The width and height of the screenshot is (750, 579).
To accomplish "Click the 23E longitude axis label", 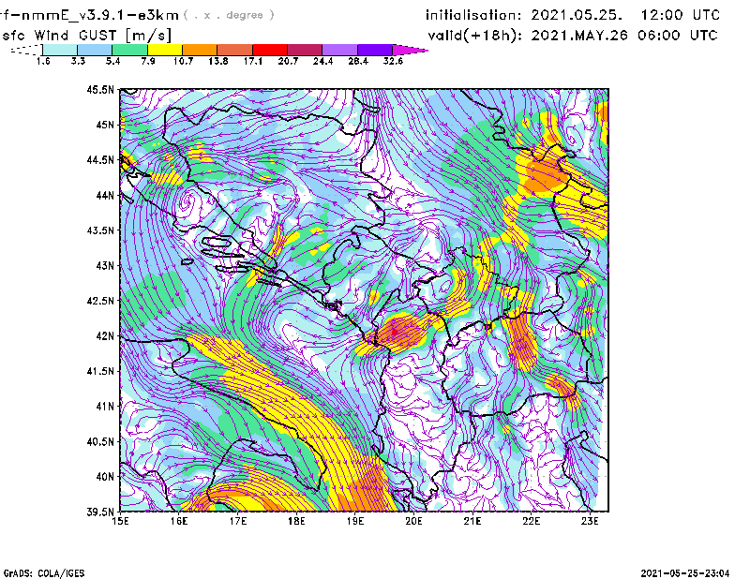I will (x=590, y=522).
